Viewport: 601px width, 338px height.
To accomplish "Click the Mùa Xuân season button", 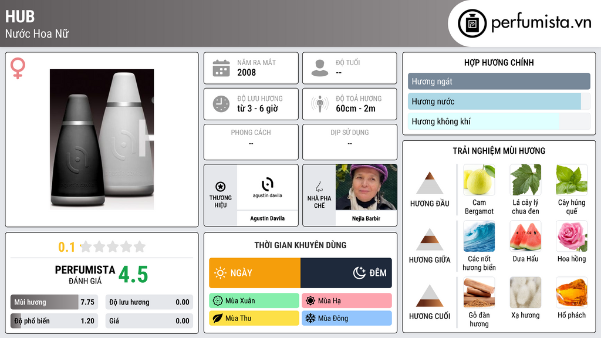I will (254, 301).
